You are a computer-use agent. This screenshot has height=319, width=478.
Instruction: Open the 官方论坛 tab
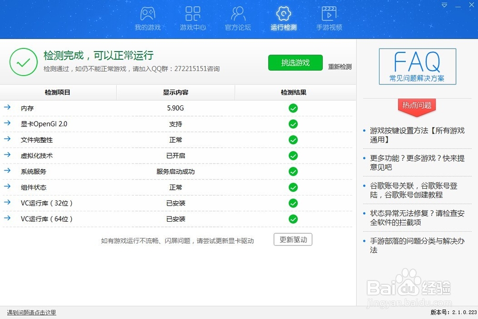(x=238, y=14)
